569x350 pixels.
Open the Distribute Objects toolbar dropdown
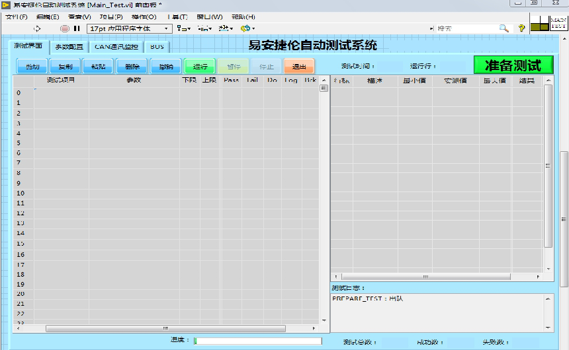[204, 28]
